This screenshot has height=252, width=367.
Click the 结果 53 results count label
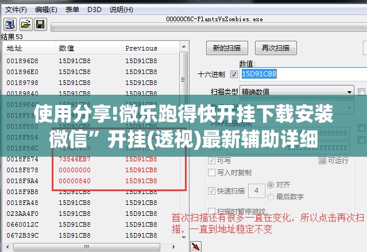tap(11, 37)
